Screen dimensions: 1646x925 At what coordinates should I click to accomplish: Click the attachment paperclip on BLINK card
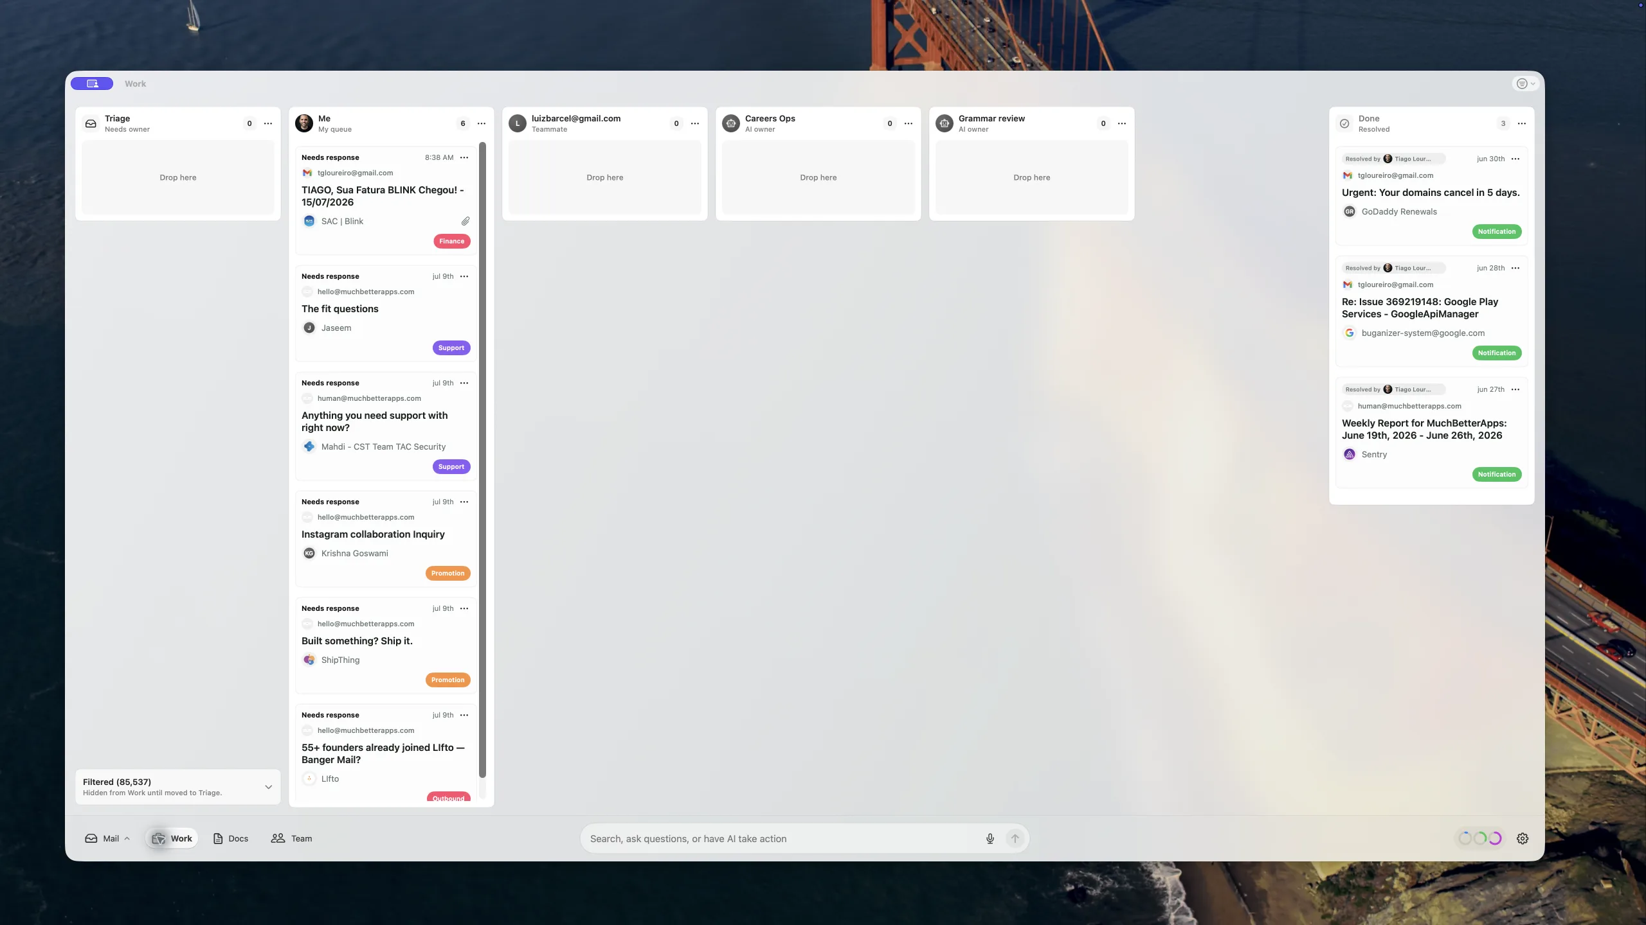click(x=466, y=221)
